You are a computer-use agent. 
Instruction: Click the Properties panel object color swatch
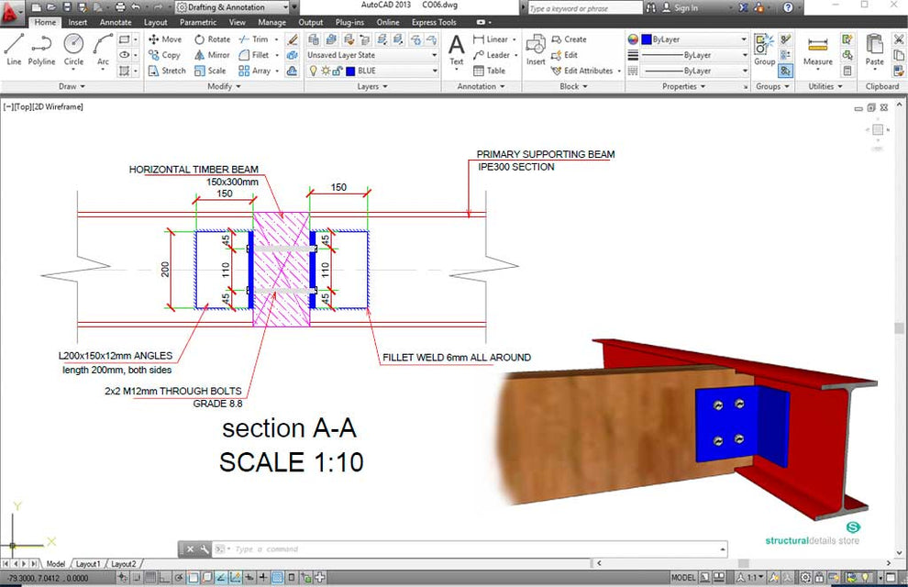(647, 39)
